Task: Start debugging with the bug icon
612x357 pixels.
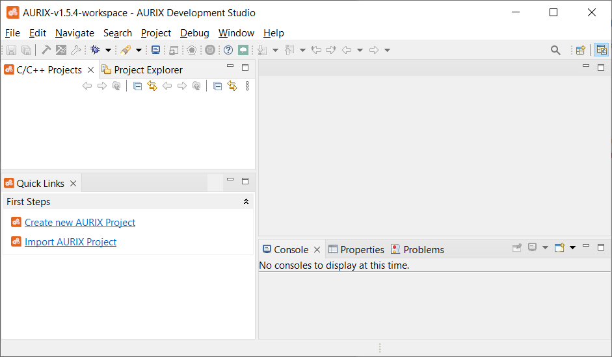Action: click(95, 50)
